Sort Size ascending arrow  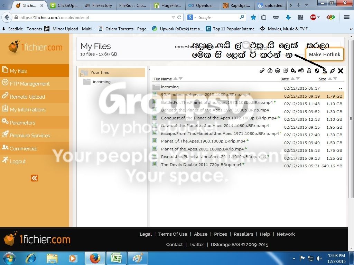(330, 78)
